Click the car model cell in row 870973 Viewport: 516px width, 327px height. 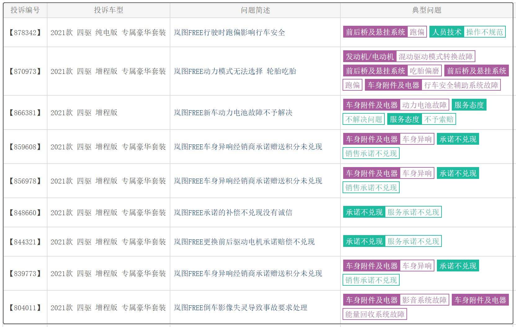pos(108,71)
